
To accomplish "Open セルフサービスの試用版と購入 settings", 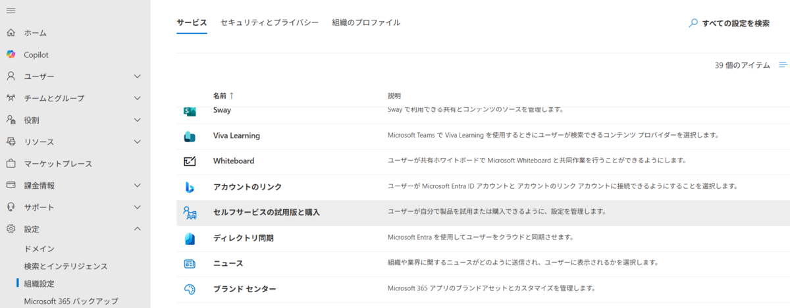I will point(267,213).
